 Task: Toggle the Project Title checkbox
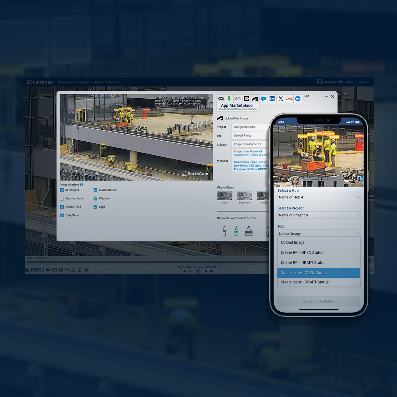click(x=62, y=207)
